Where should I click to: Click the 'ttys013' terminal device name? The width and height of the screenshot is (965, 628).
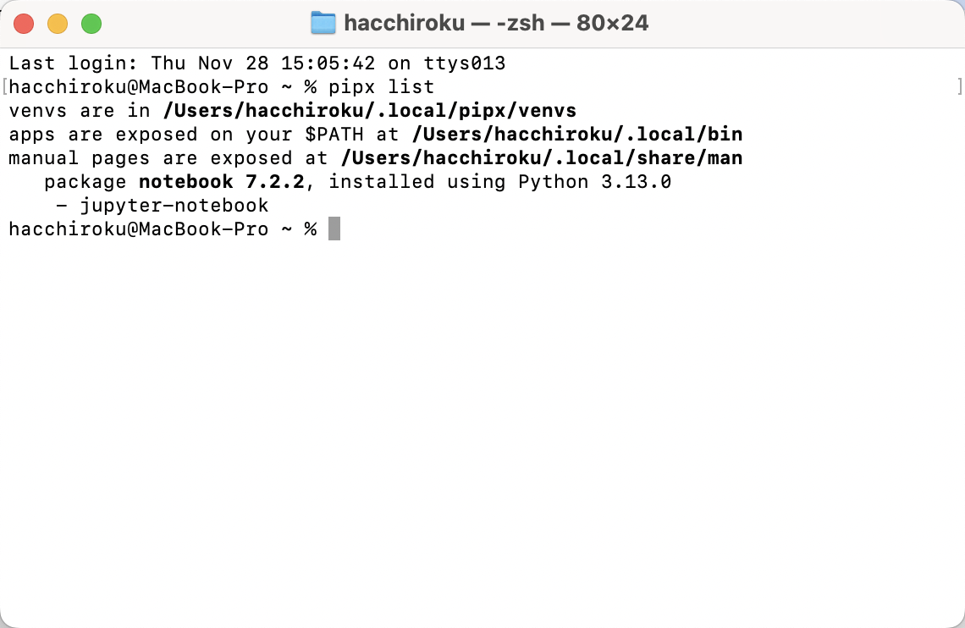coord(465,63)
